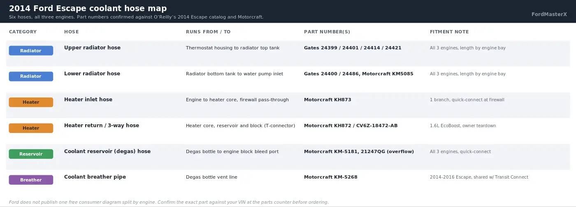Select 'Coolant breather pipe' name
The image size is (576, 207).
click(95, 177)
